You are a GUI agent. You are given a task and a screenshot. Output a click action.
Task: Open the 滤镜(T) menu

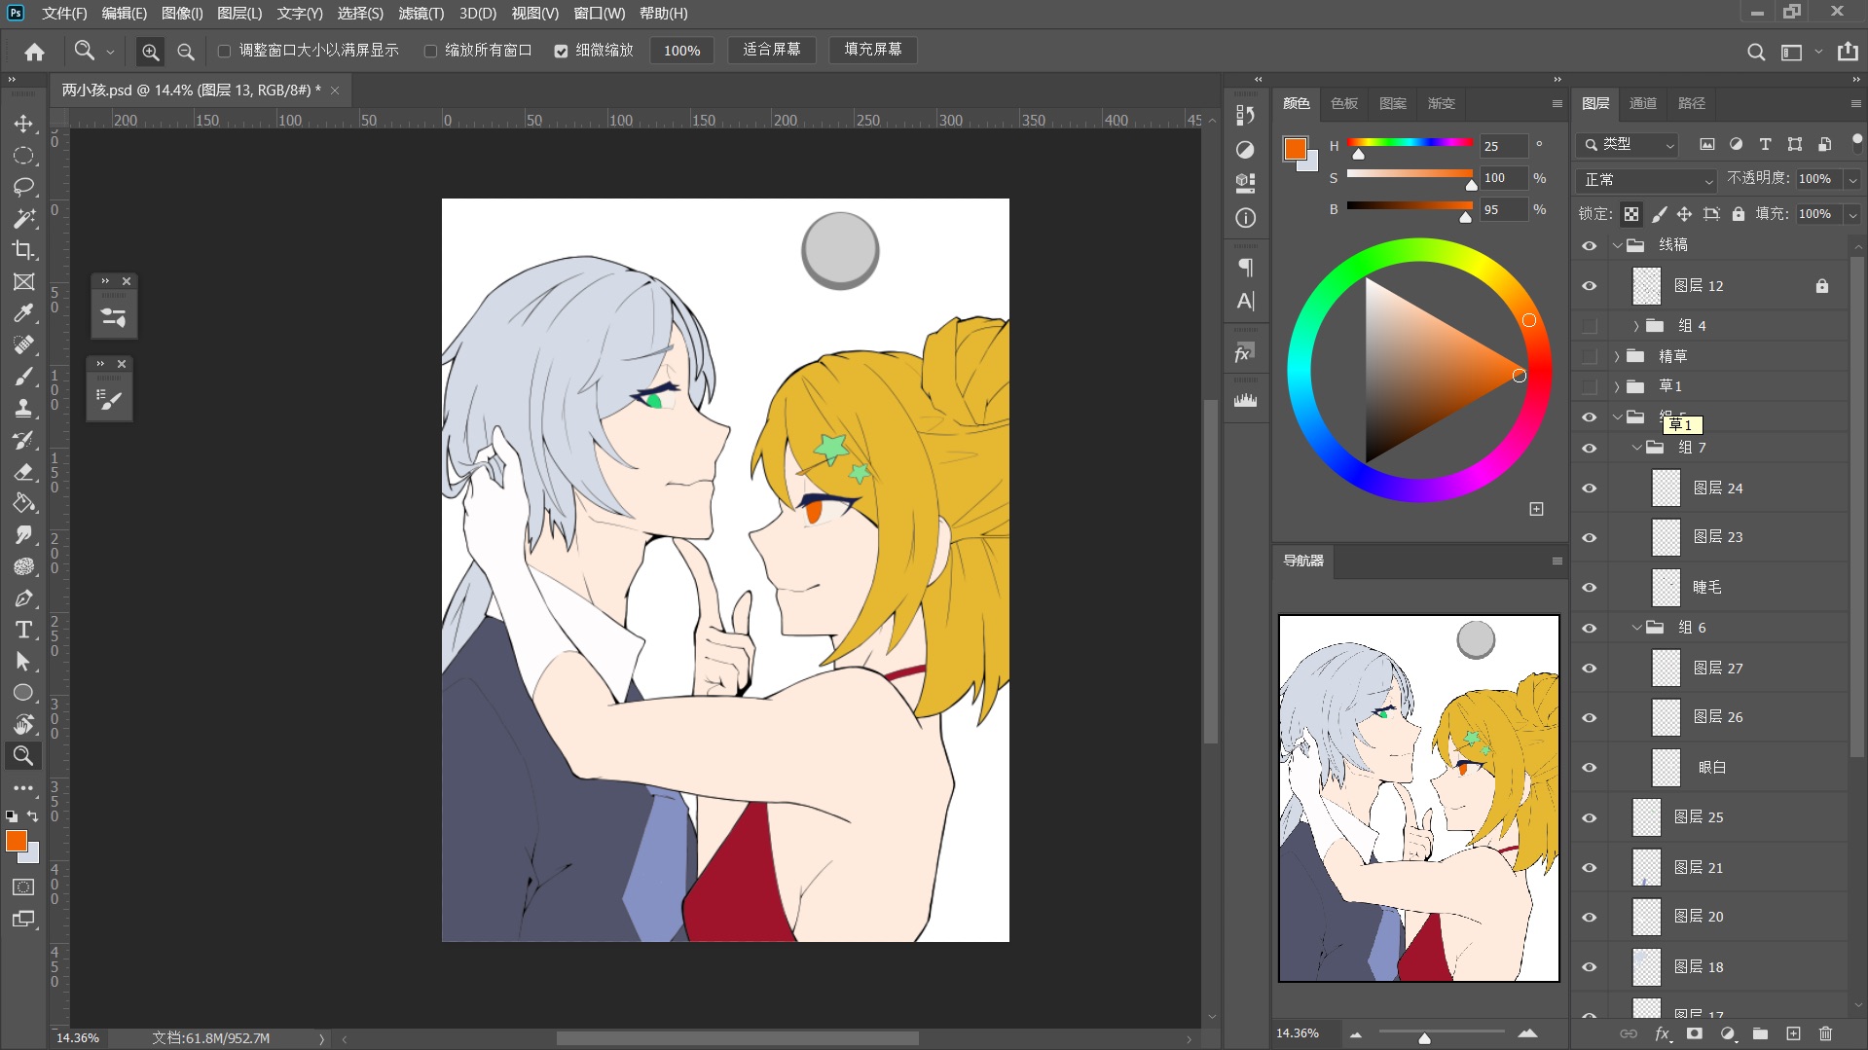click(421, 14)
